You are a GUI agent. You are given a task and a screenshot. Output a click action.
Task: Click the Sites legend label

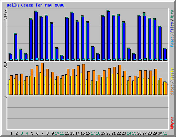pos(172,90)
